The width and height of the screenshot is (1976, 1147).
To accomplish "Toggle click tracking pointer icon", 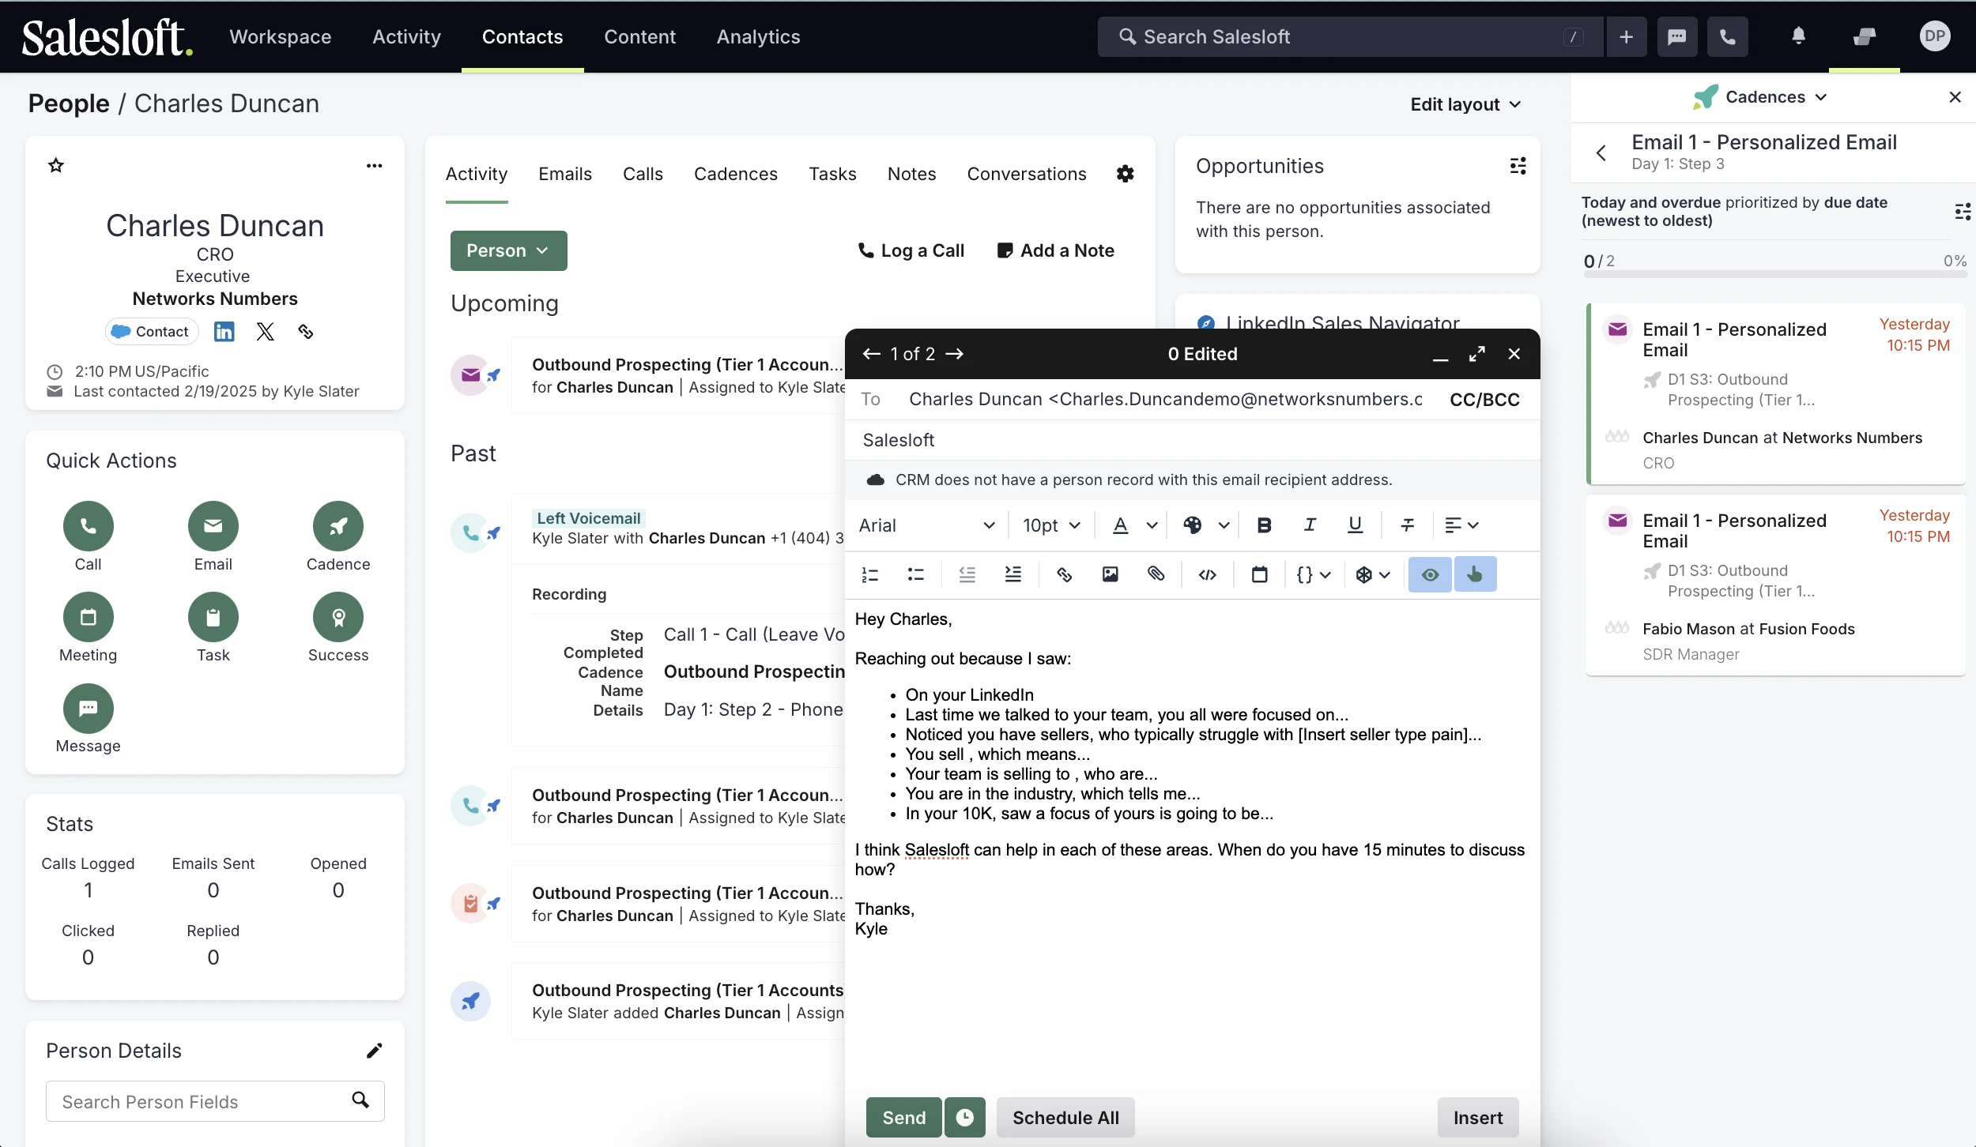I will click(1475, 574).
